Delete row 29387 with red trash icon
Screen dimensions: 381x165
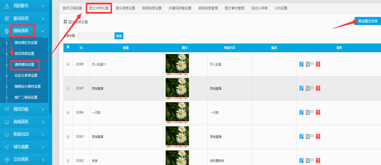[318, 88]
